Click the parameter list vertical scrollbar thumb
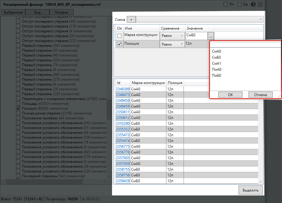 (109, 109)
